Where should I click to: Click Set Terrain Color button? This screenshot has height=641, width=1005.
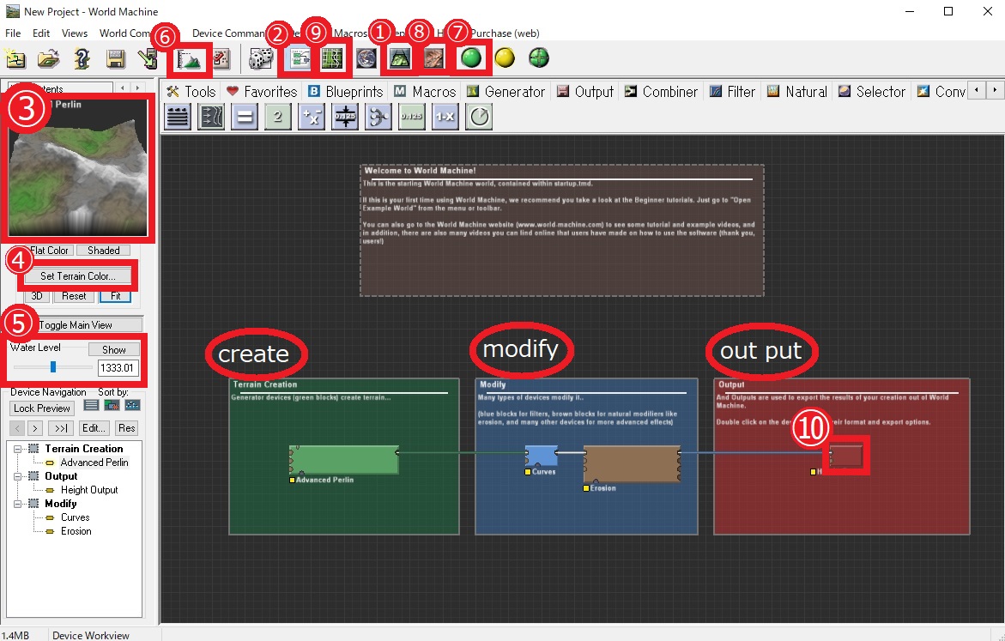coord(77,276)
